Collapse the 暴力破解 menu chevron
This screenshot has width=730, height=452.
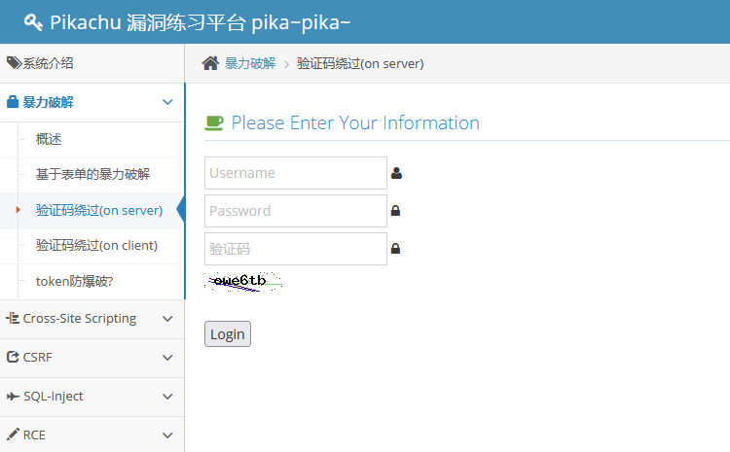pyautogui.click(x=167, y=101)
